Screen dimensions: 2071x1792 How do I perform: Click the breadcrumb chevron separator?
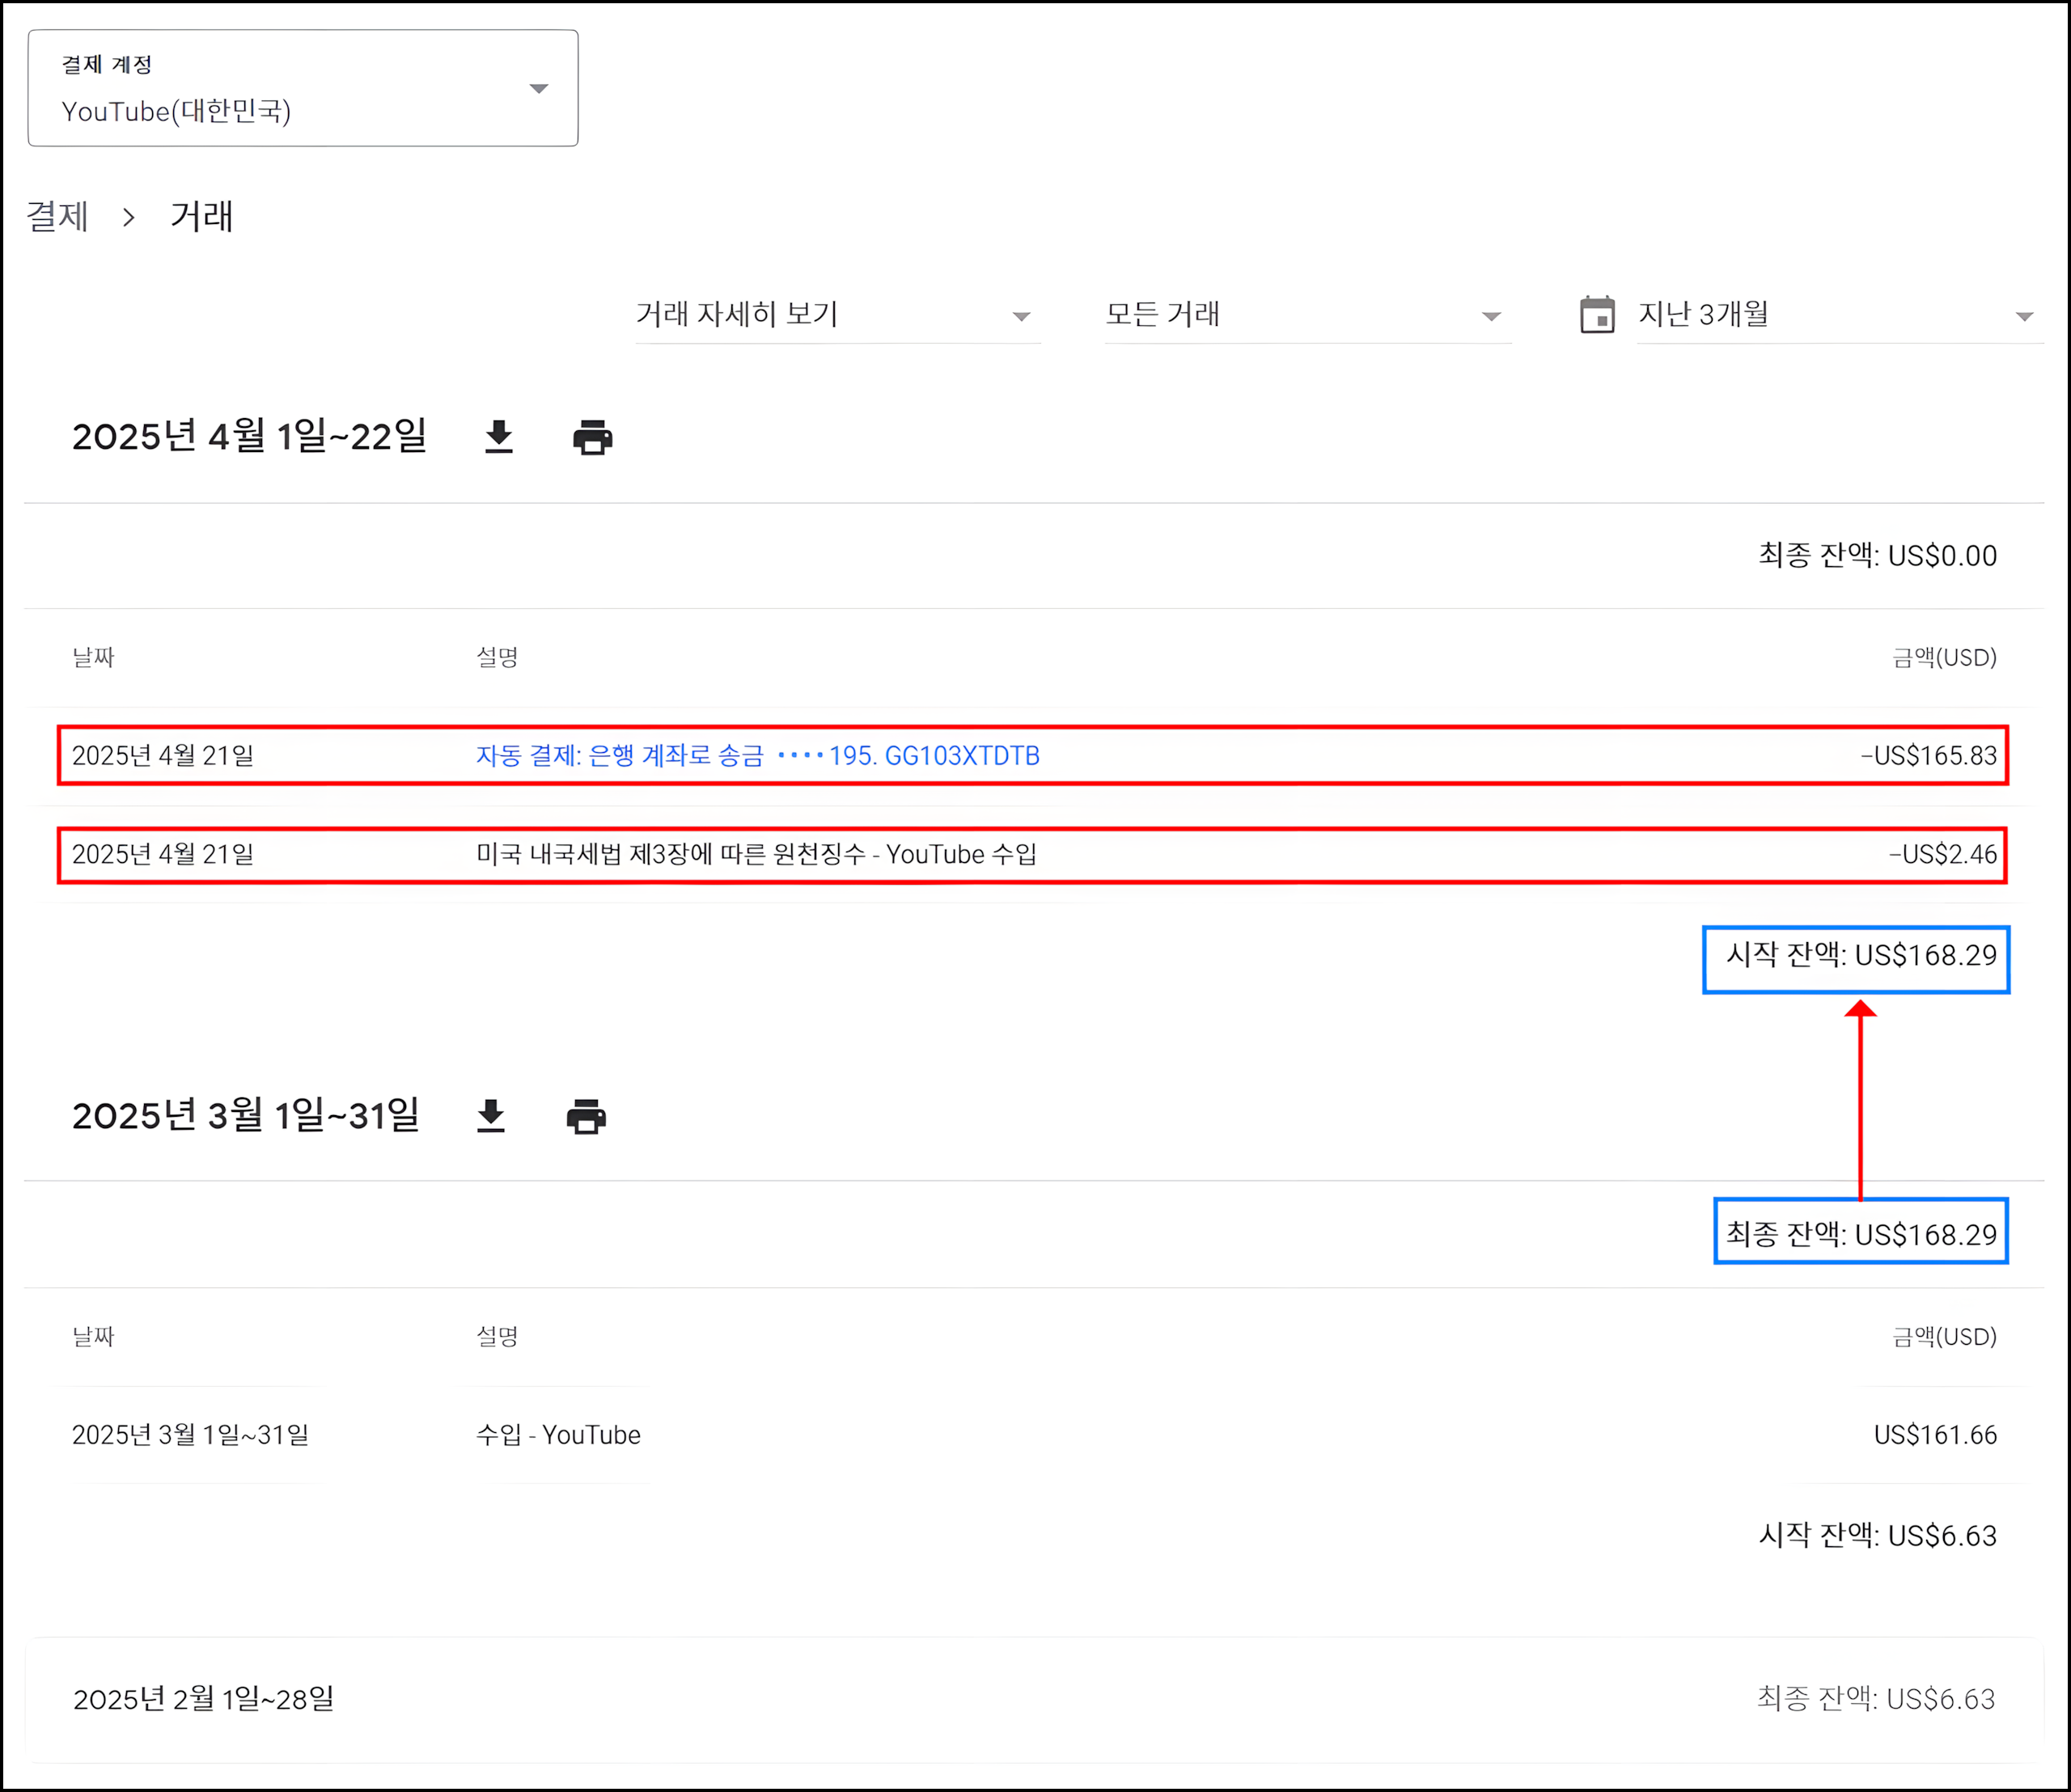pyautogui.click(x=128, y=217)
